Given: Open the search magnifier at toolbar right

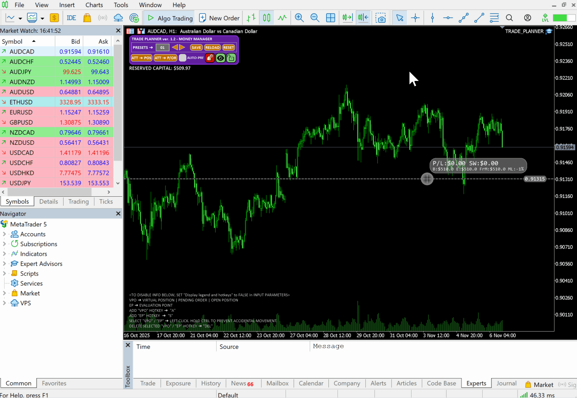Looking at the screenshot, I should pos(509,17).
